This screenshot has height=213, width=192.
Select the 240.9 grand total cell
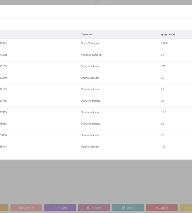pos(164,44)
